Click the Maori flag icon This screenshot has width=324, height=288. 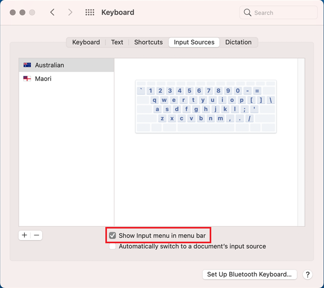point(27,79)
